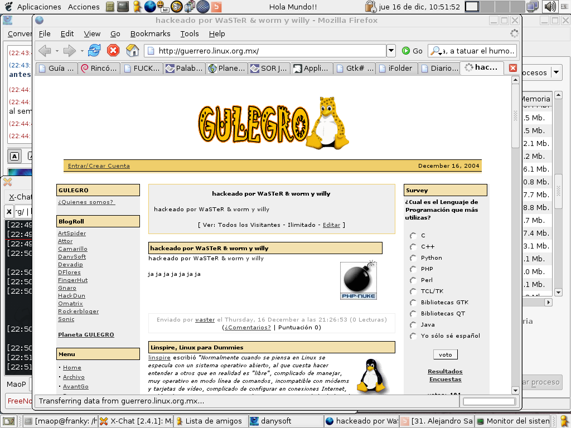
Task: Click the volume speaker icon
Action: pyautogui.click(x=550, y=7)
